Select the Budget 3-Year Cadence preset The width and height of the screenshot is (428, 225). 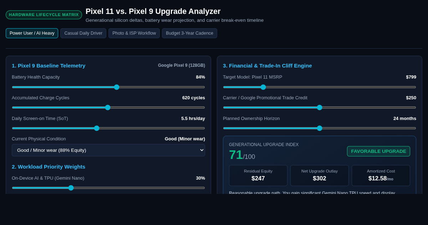[189, 33]
